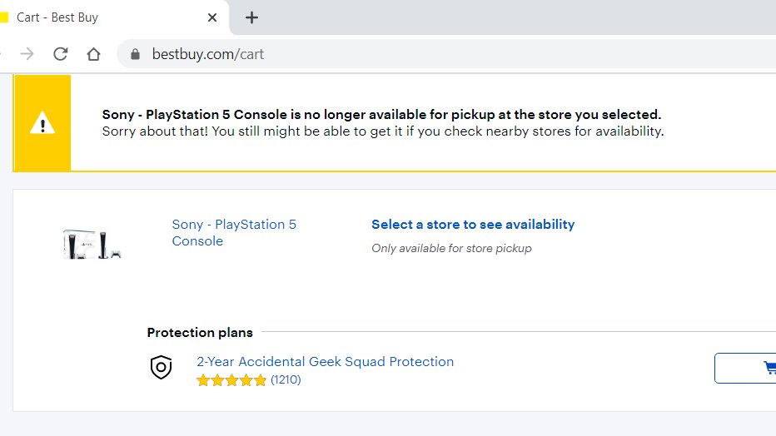Open the (1210) reviews count
The image size is (776, 436).
286,379
